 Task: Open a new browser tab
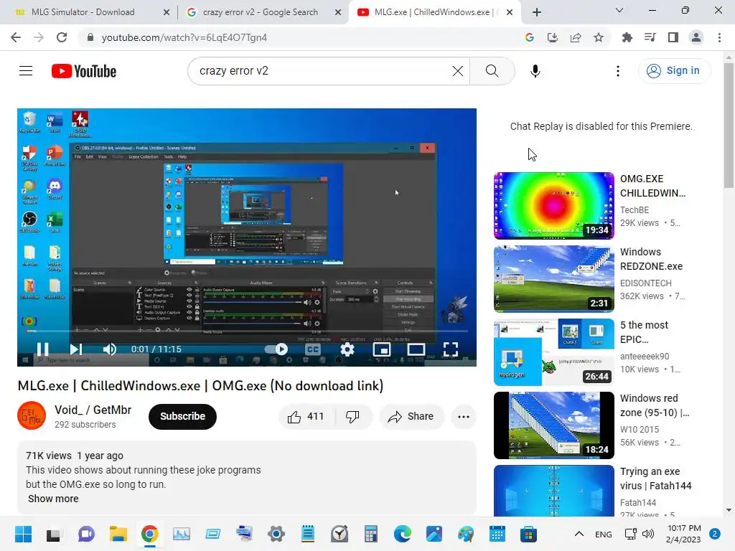(x=537, y=12)
